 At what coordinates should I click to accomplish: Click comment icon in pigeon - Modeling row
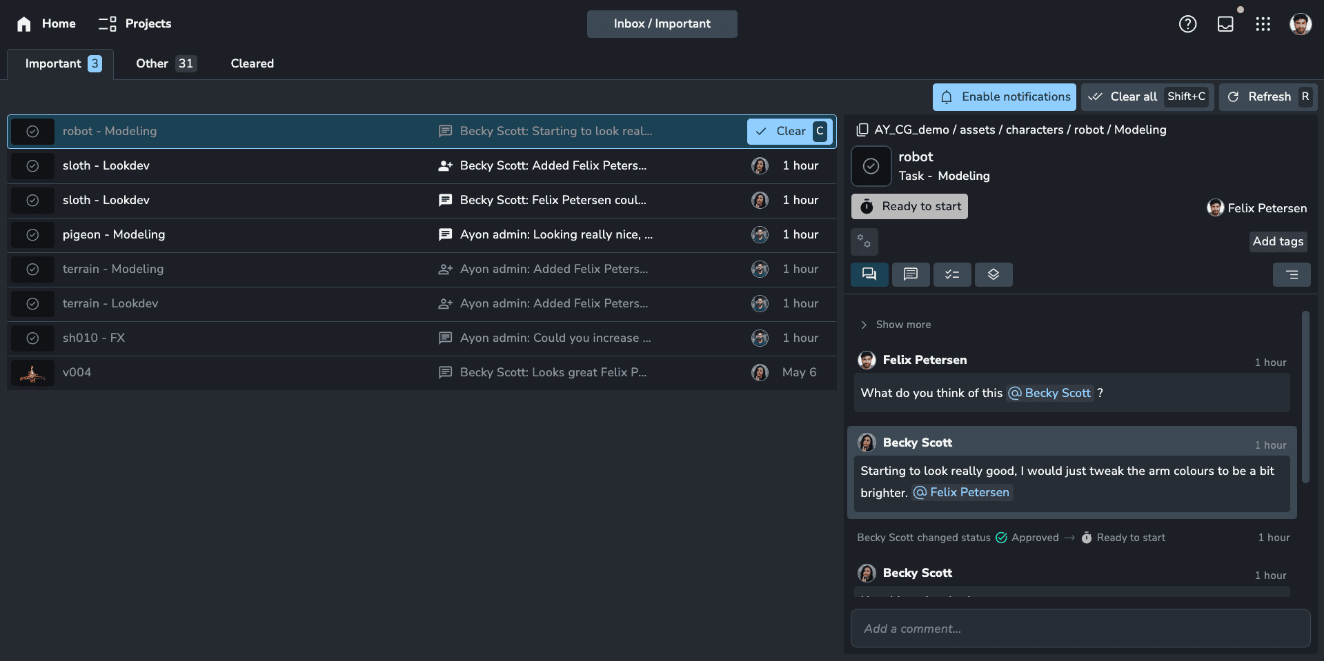446,235
